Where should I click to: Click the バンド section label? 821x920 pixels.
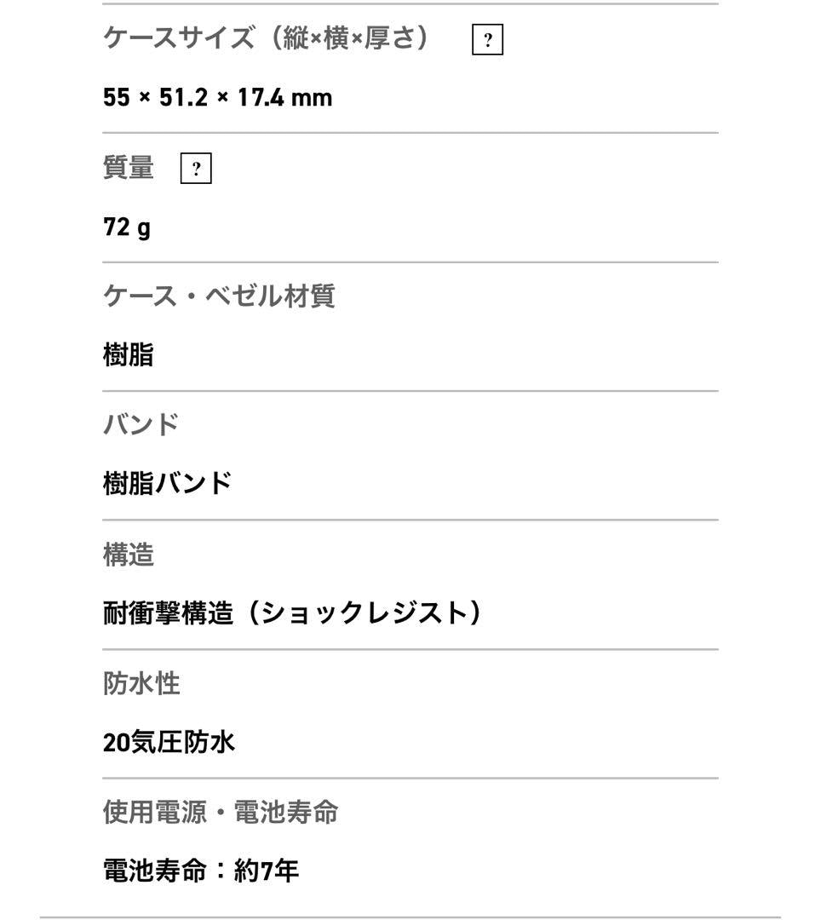coord(141,424)
